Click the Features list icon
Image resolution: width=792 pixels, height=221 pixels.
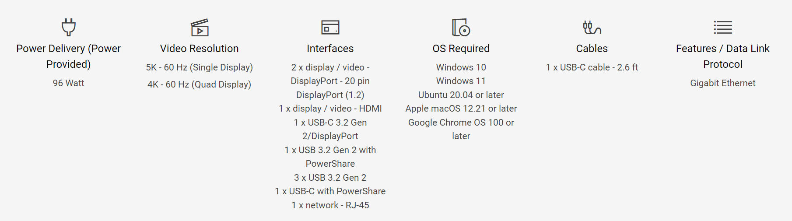pyautogui.click(x=723, y=28)
